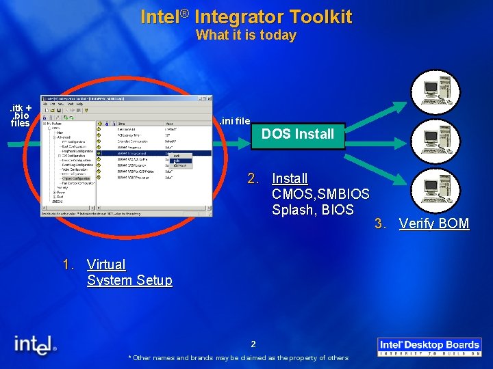The width and height of the screenshot is (493, 369).
Task: Click the Item column header
Action: tap(140, 124)
